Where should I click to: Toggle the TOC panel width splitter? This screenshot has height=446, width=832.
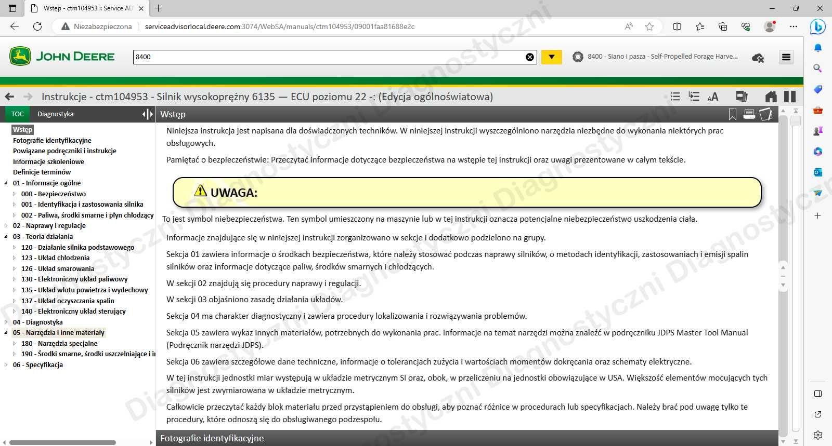coord(148,114)
